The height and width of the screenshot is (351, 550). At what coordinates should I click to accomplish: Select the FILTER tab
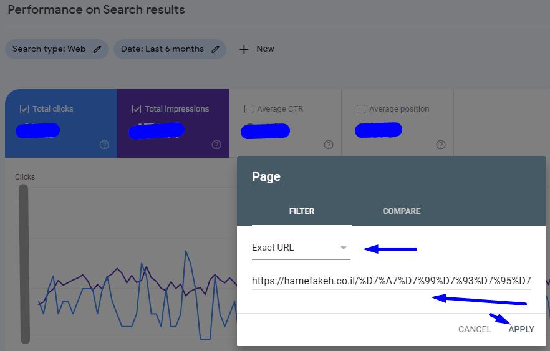[301, 211]
